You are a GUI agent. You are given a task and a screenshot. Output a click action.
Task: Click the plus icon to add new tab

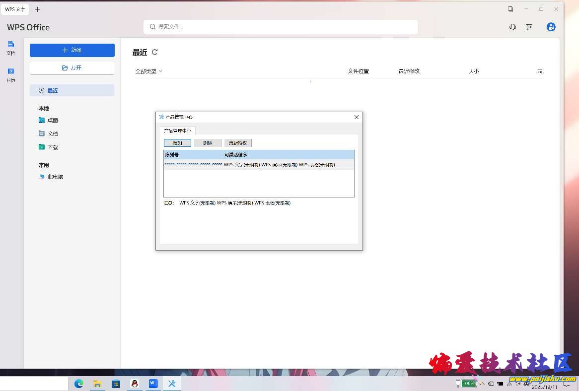coord(38,9)
